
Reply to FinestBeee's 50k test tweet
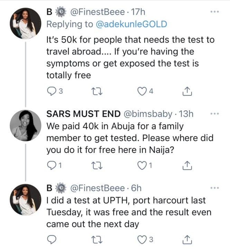(x=52, y=92)
